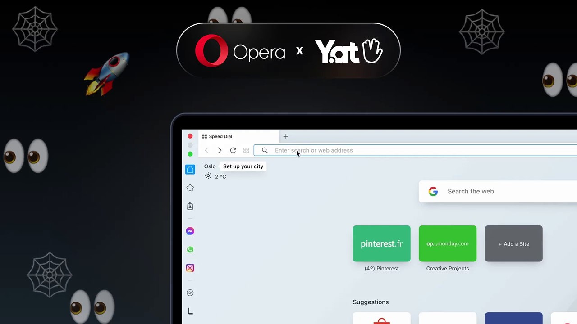Launch Instagram from the sidebar

click(x=190, y=268)
